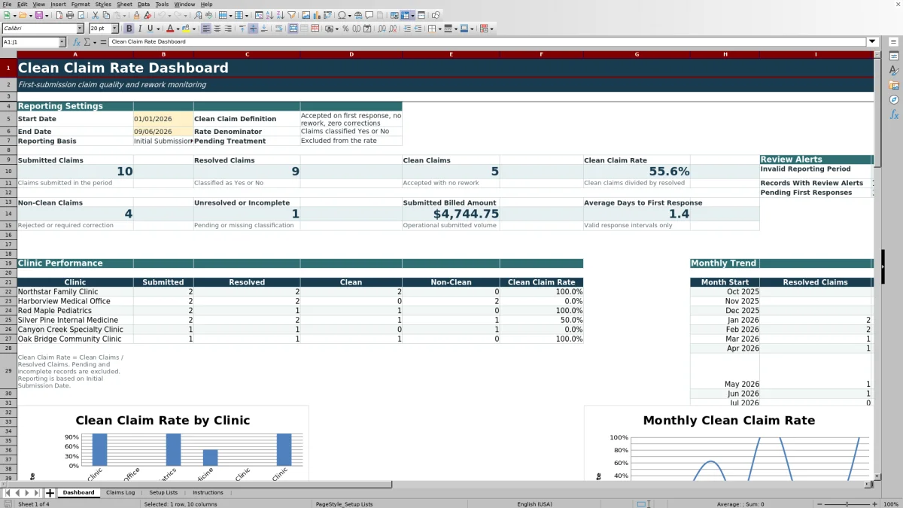The height and width of the screenshot is (508, 903).
Task: Click the Undo arrow icon
Action: (162, 15)
